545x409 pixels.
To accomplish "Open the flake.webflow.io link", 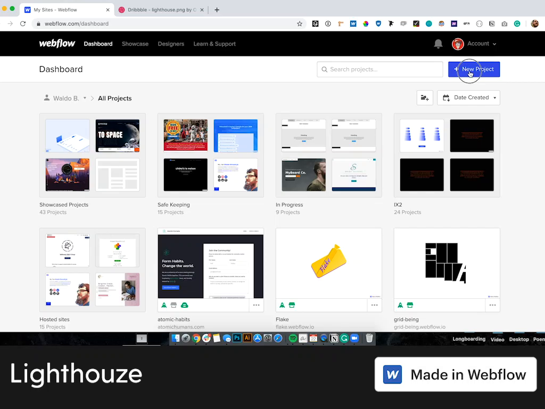I will tap(295, 327).
